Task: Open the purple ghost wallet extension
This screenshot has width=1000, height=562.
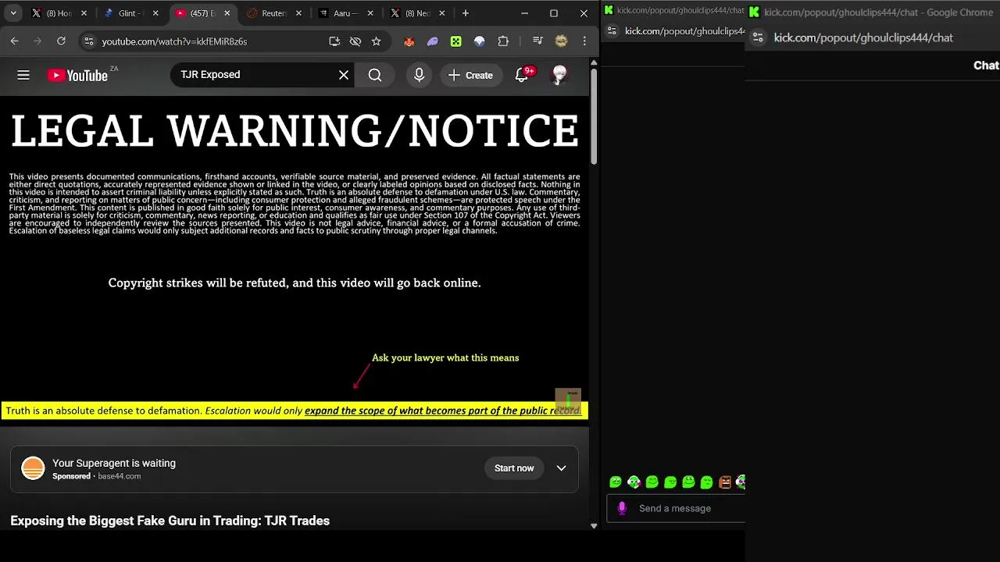Action: point(432,41)
